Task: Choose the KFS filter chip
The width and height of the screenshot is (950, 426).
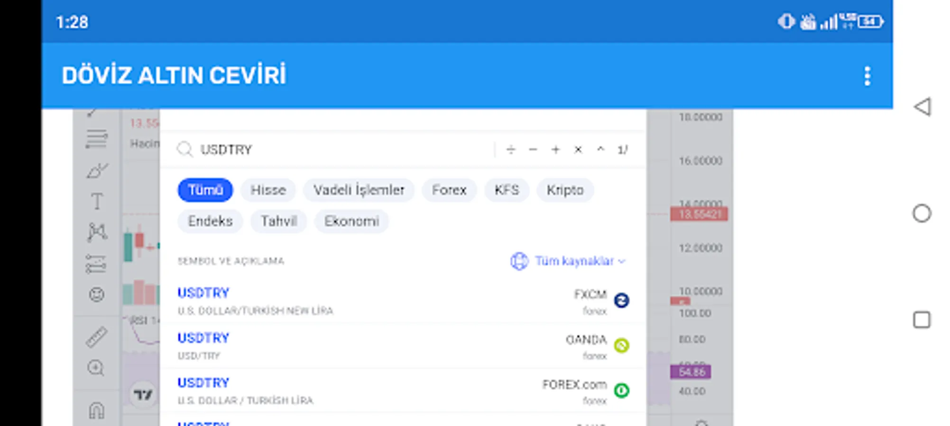Action: pos(507,190)
